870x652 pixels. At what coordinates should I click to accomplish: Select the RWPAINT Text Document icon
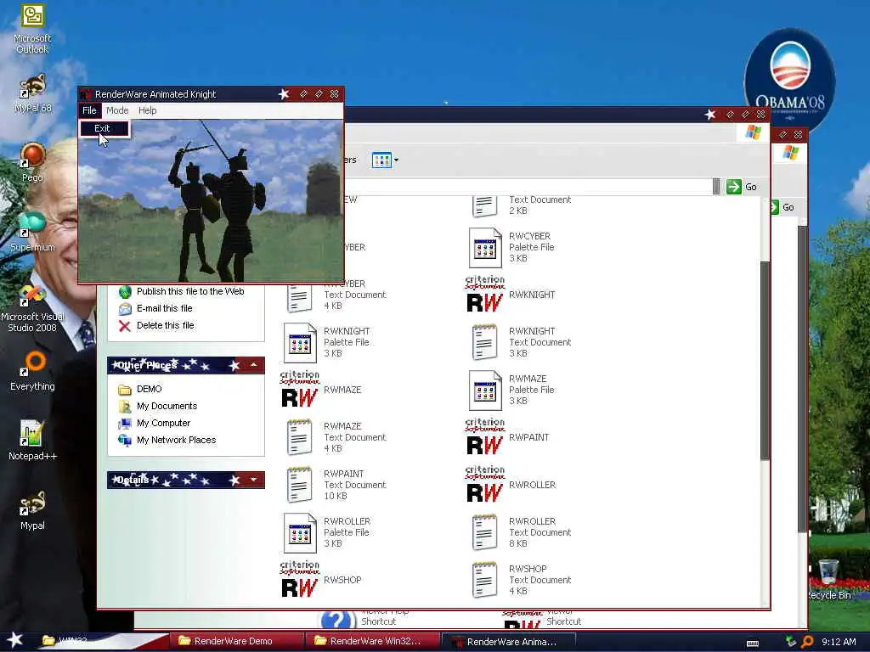(x=300, y=485)
